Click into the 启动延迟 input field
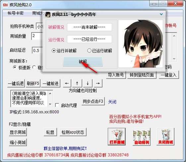The width and height of the screenshot is (186, 162). coord(37,50)
